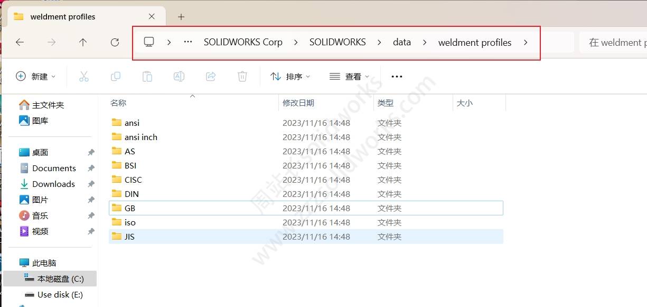Select Use disk (E:) in the navigation pane

[53, 294]
